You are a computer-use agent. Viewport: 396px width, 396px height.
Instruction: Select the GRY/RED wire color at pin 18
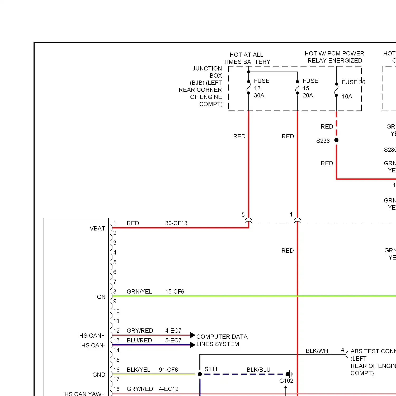[x=140, y=389]
